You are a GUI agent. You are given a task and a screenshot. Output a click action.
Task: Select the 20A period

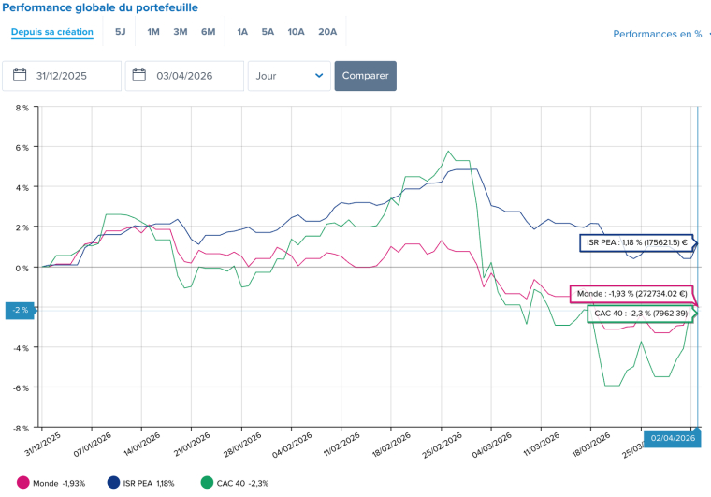click(327, 32)
